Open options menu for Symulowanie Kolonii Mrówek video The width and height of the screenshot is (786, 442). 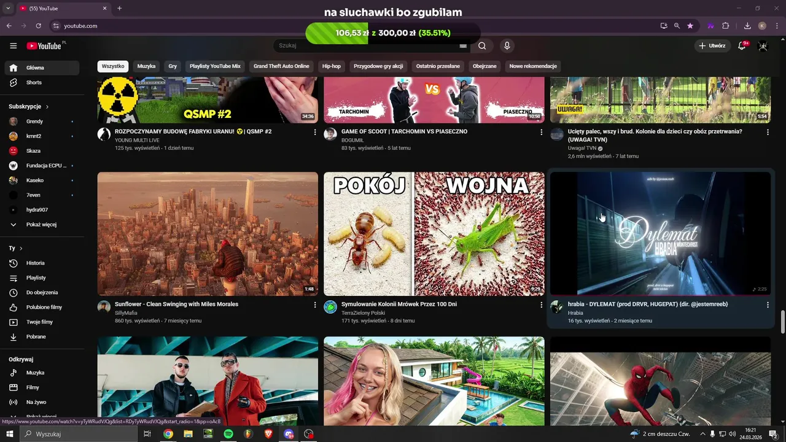[542, 304]
